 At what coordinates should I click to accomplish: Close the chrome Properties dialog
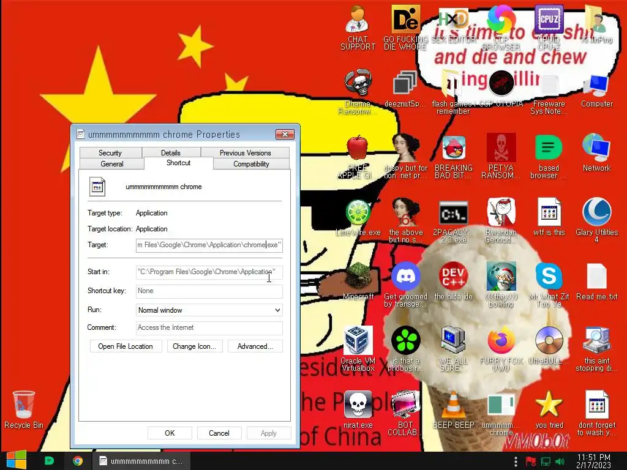[285, 134]
